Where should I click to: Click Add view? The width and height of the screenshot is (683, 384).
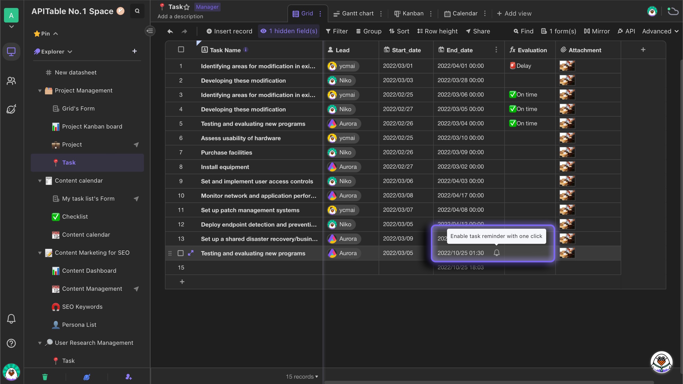pyautogui.click(x=514, y=14)
